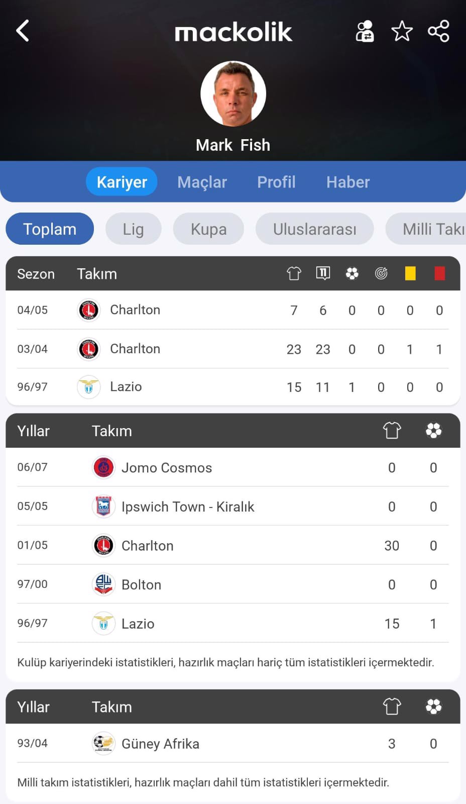Click the Bolton club crest
The image size is (466, 804).
104,584
